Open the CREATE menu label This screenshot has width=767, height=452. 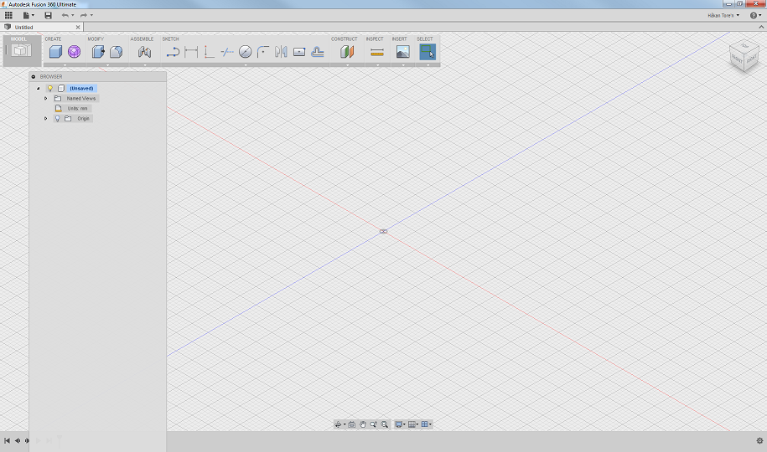pos(54,39)
